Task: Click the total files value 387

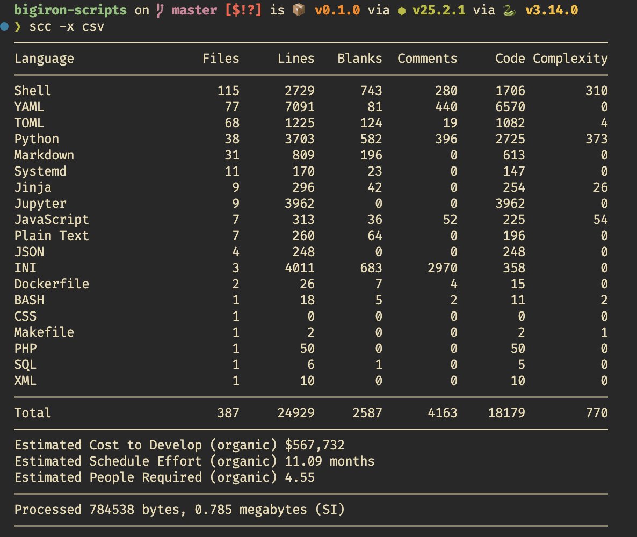Action: 228,413
